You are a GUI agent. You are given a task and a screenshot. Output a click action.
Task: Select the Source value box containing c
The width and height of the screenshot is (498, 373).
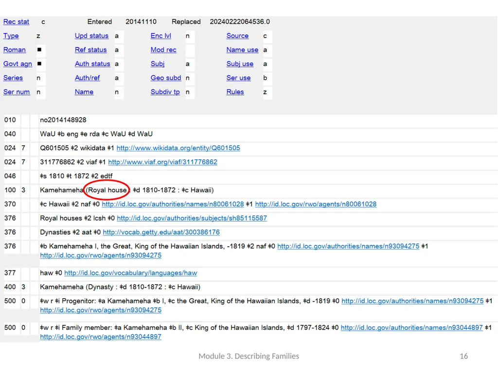(x=267, y=36)
